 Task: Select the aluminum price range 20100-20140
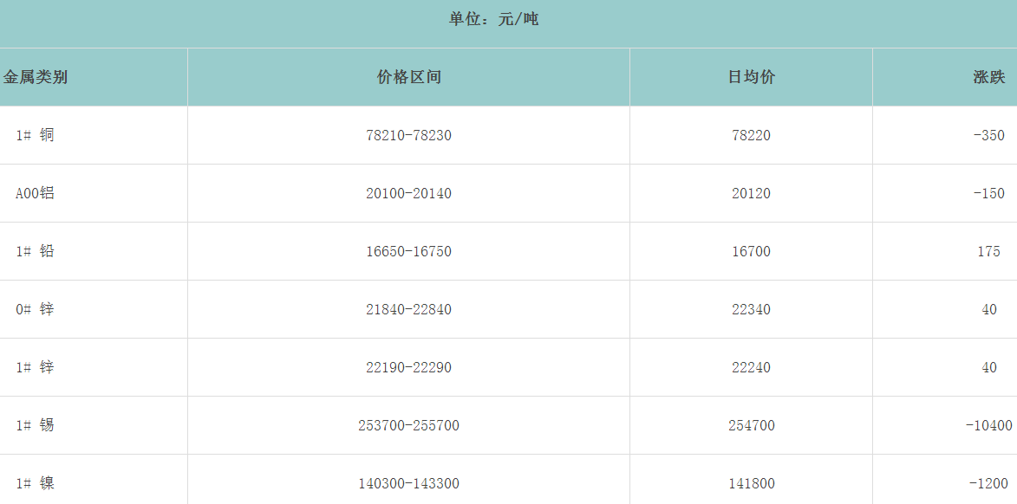[408, 193]
